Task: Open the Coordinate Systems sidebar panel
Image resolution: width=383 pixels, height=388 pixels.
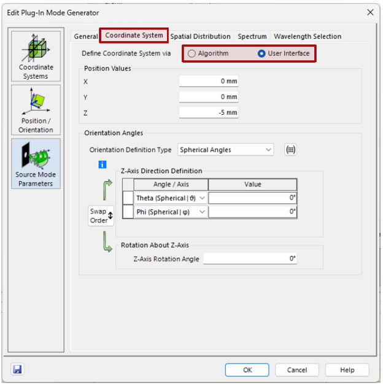Action: pyautogui.click(x=36, y=56)
